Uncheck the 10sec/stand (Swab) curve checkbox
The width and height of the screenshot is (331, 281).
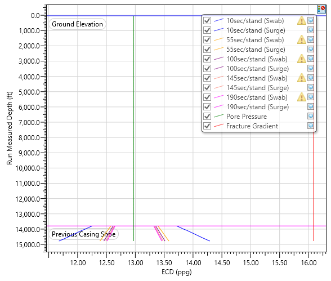click(207, 21)
